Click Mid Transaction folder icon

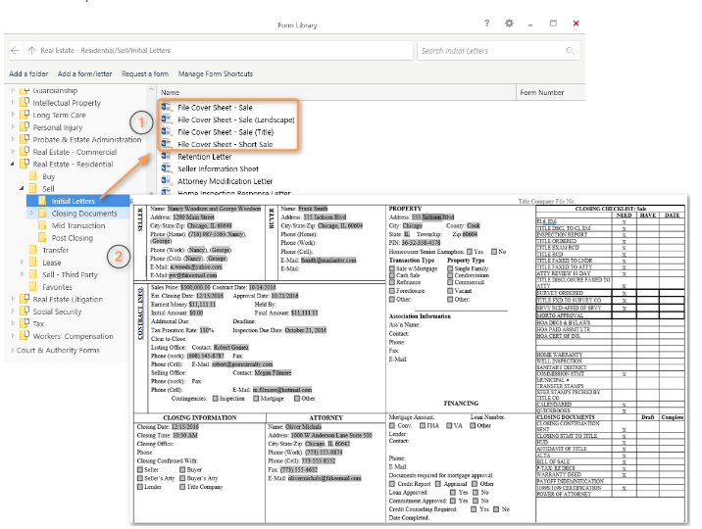pyautogui.click(x=42, y=225)
